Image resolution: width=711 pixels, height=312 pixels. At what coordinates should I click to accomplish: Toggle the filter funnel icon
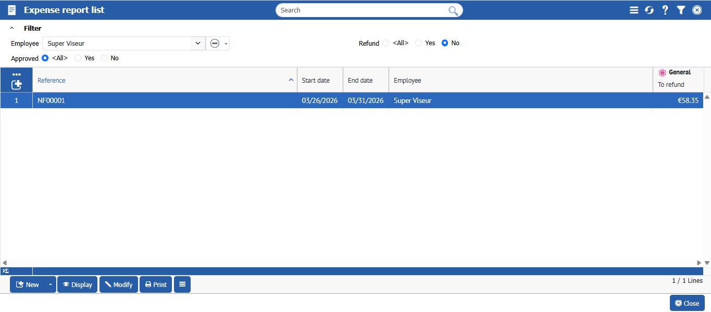click(x=681, y=10)
